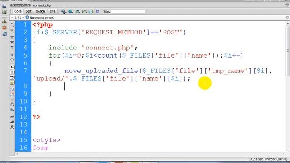Click the Remove Comment icon
The height and width of the screenshot is (163, 290).
(x=12, y=95)
